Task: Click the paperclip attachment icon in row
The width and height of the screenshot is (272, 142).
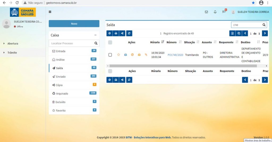Action: (146, 55)
